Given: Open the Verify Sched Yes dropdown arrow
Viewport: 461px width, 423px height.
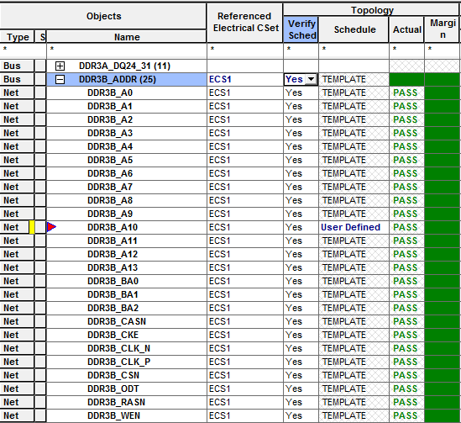Looking at the screenshot, I should 311,79.
